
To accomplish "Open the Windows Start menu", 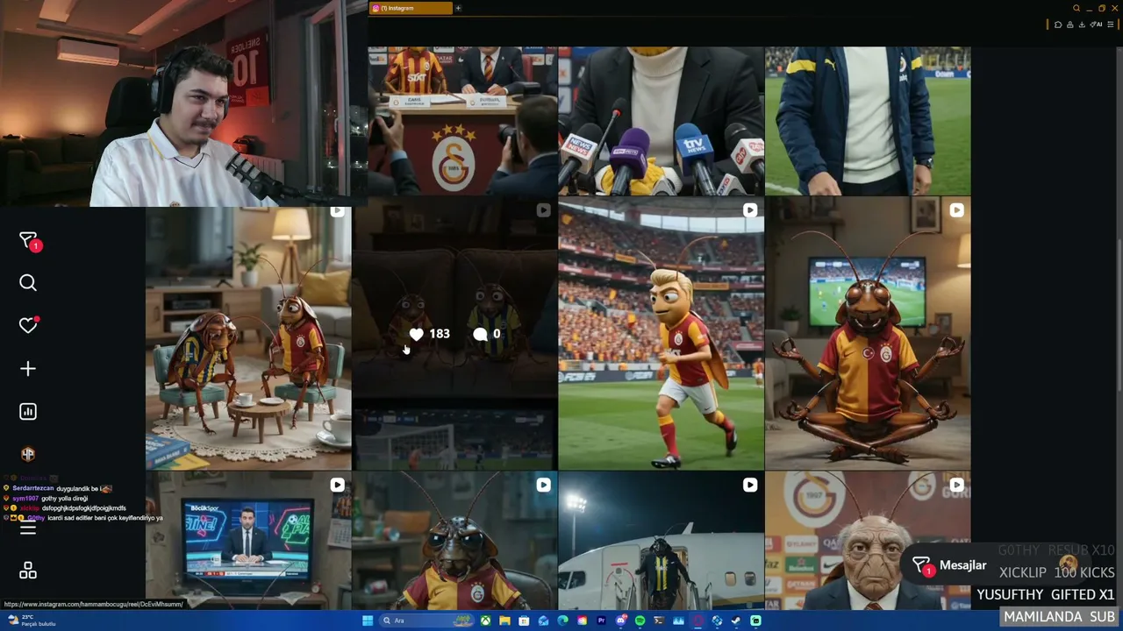I will [368, 620].
